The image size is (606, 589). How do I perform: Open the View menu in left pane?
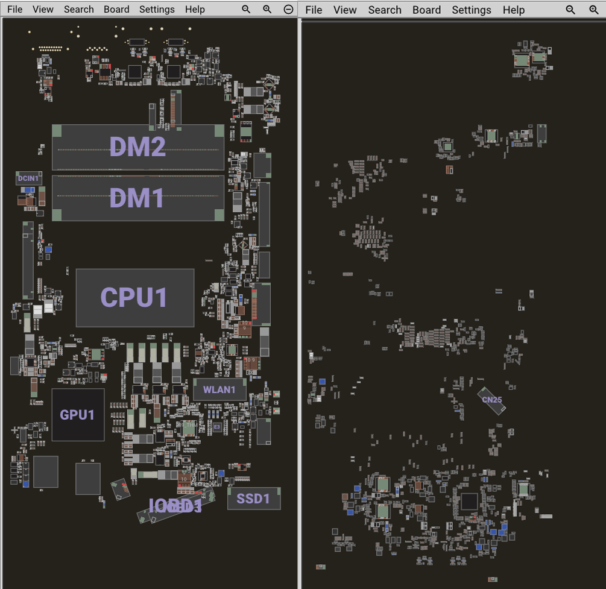(x=43, y=10)
